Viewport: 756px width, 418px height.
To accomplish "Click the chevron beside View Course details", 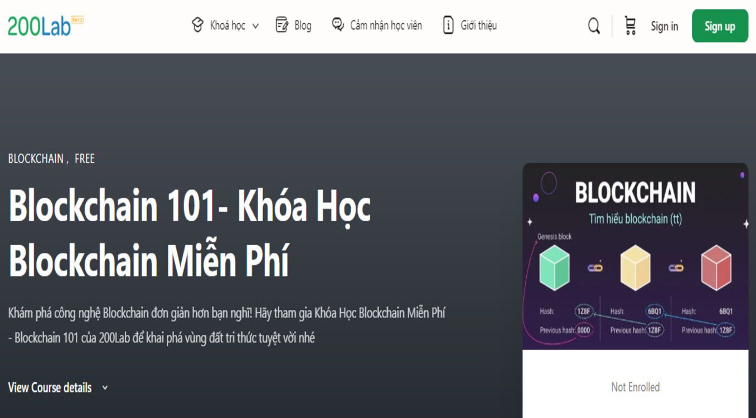I will [x=104, y=388].
